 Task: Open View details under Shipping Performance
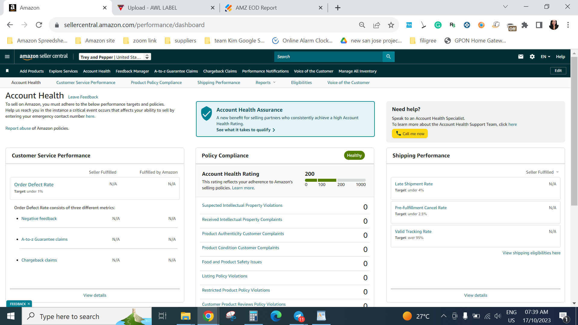coord(475,295)
